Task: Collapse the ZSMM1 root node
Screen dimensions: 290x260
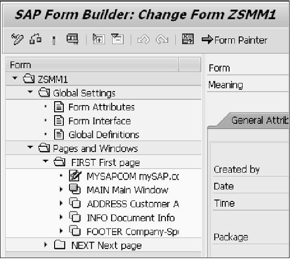Action: pyautogui.click(x=15, y=78)
